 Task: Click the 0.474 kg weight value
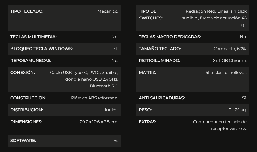click(x=237, y=110)
